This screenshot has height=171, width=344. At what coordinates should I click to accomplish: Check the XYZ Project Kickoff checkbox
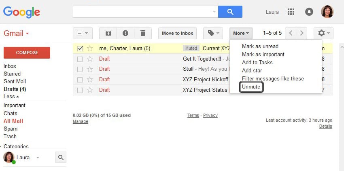click(80, 80)
